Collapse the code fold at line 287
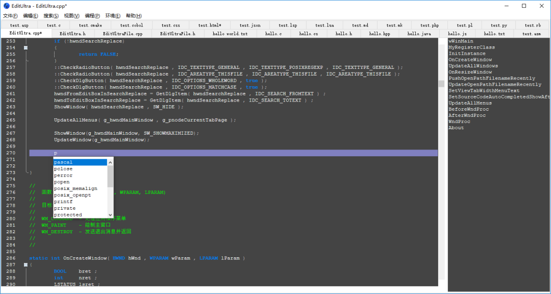This screenshot has height=294, width=551. point(26,264)
